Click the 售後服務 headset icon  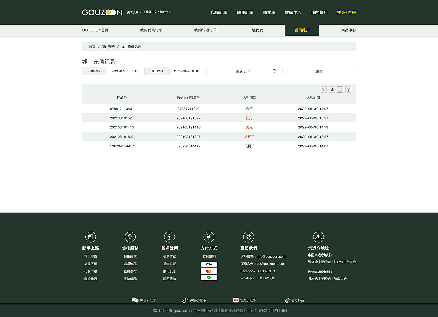coord(130,237)
